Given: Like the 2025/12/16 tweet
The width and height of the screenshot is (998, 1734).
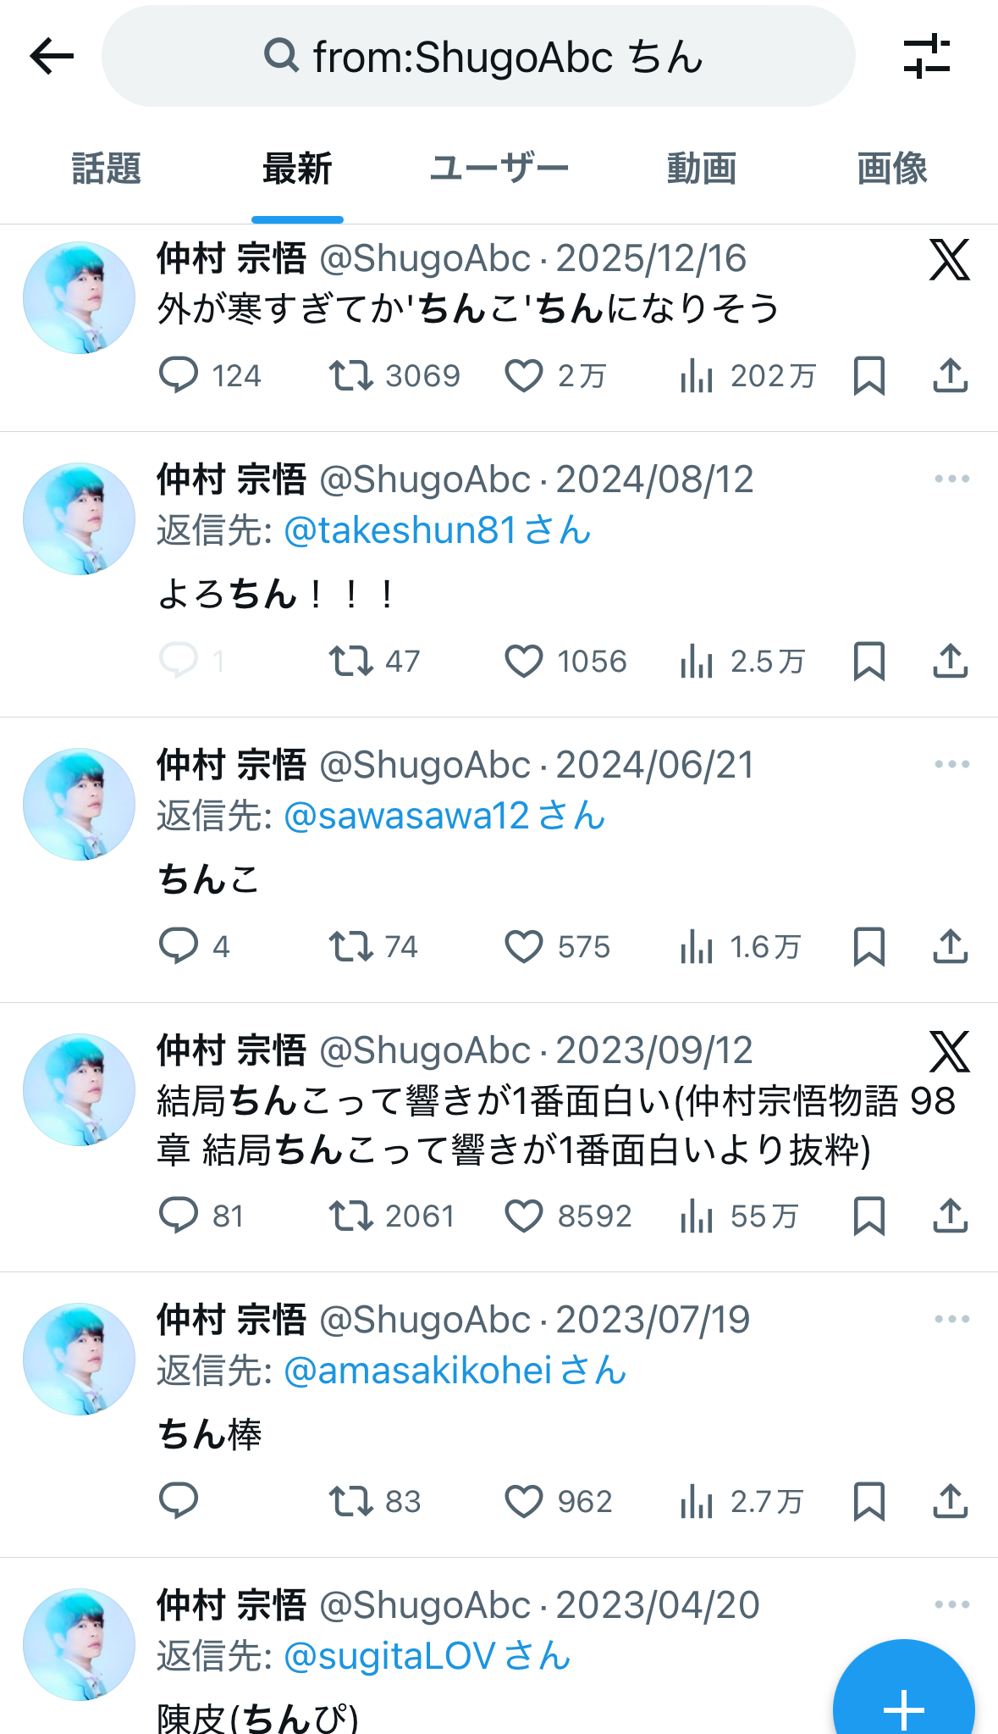Looking at the screenshot, I should (524, 375).
